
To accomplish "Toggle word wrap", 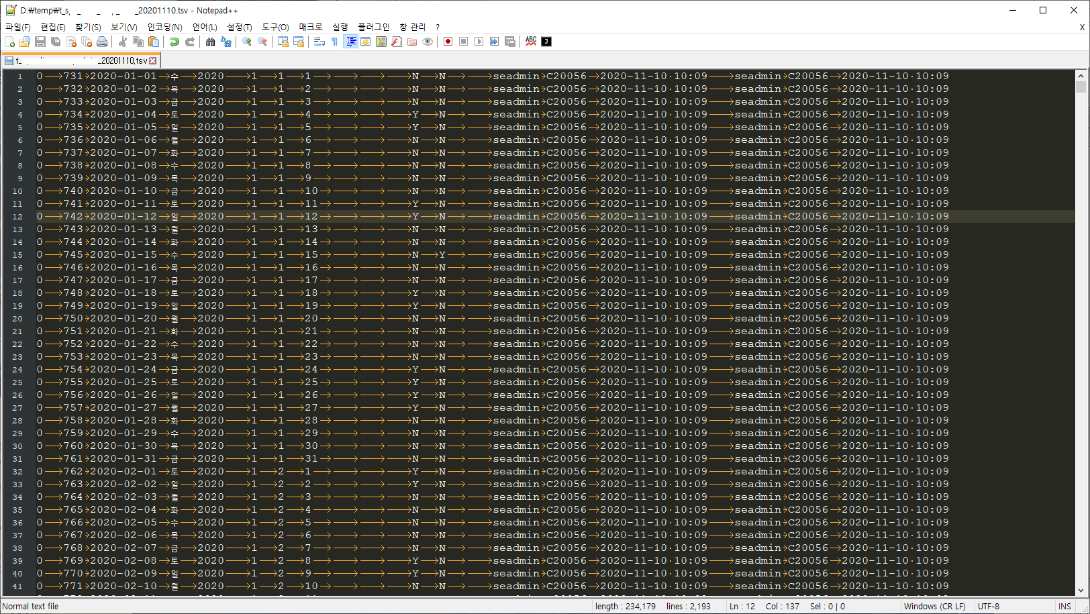I will [x=319, y=42].
